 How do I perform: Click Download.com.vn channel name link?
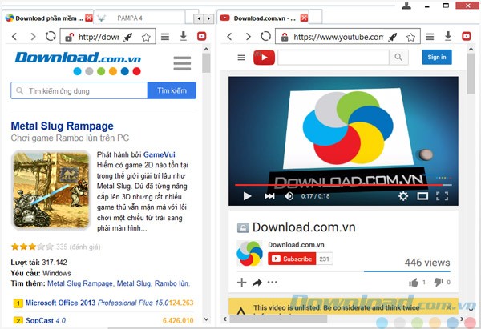point(296,245)
